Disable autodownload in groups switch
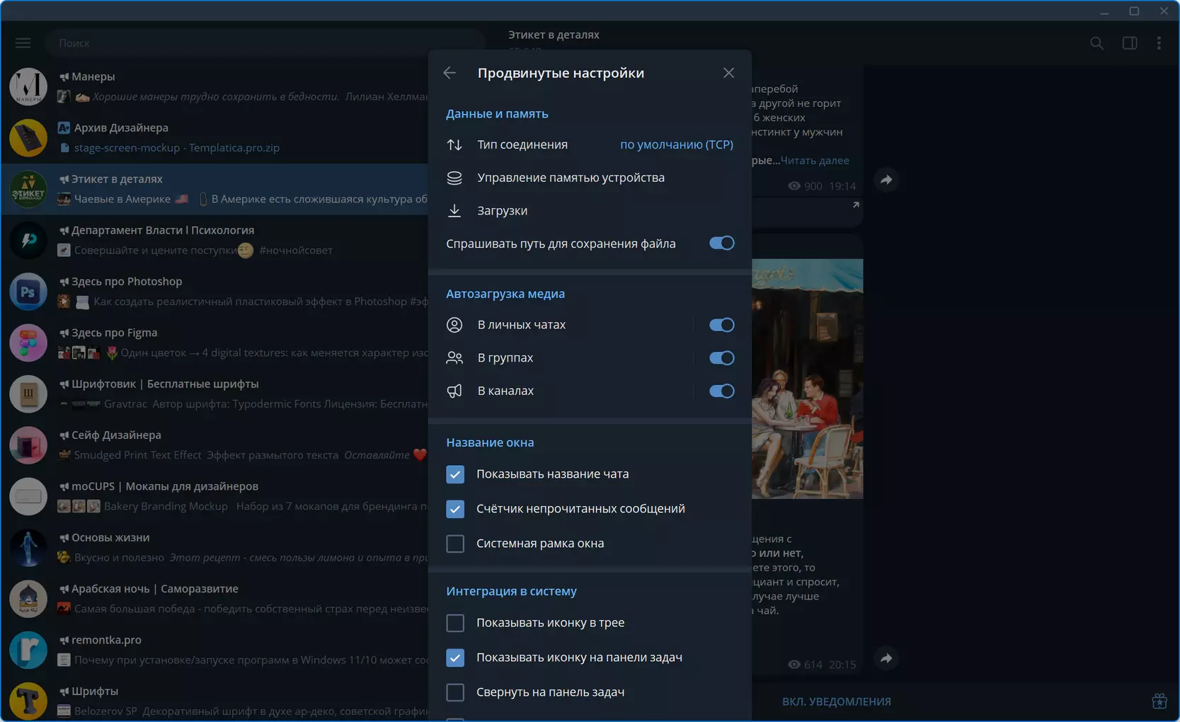 (722, 358)
